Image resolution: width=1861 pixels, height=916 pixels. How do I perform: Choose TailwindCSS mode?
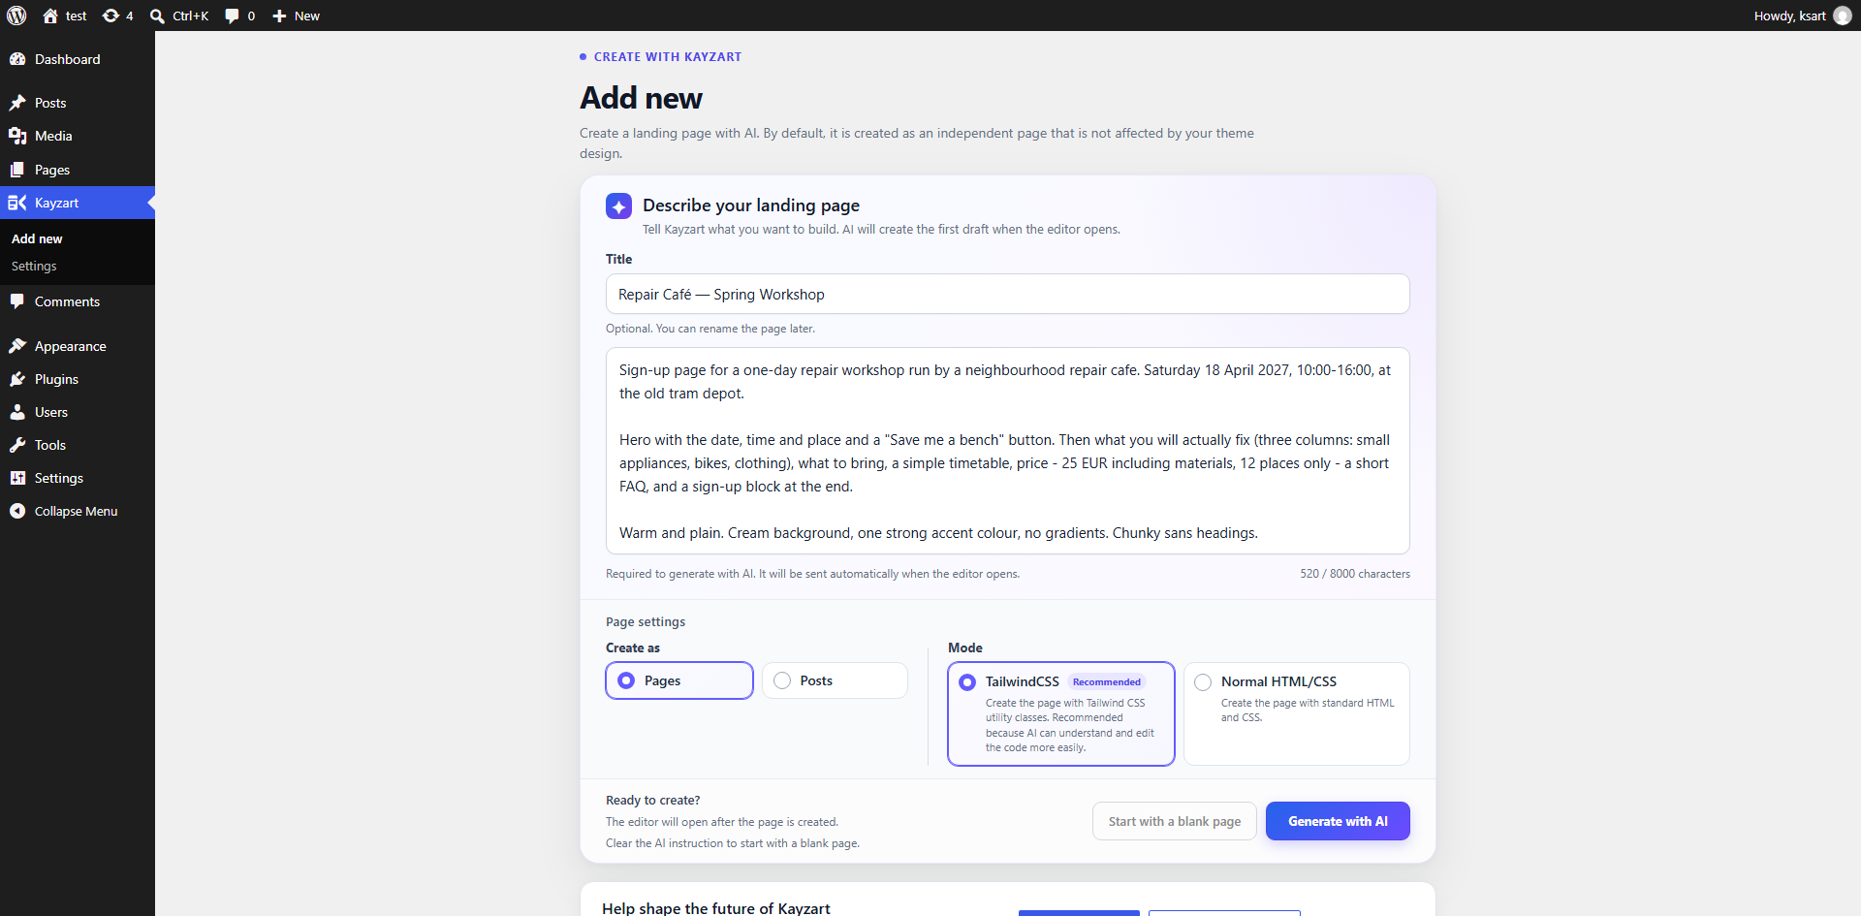point(1061,713)
